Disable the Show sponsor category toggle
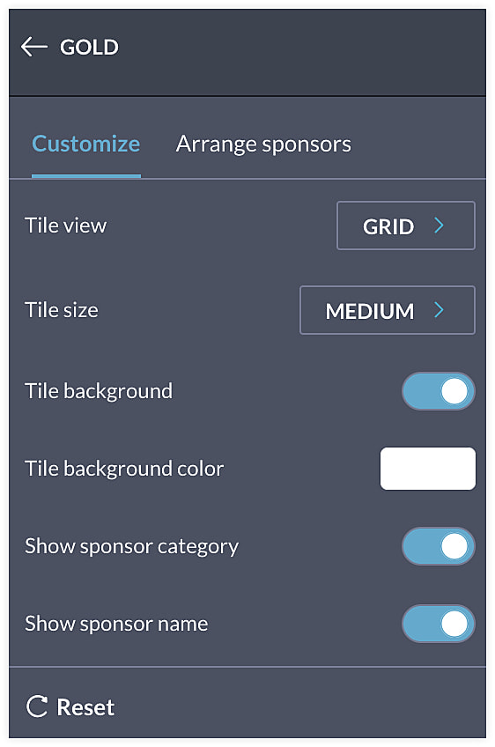The height and width of the screenshot is (747, 495). [439, 546]
